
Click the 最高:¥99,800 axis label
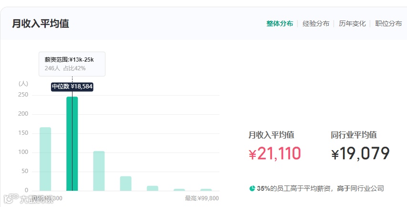click(x=202, y=198)
